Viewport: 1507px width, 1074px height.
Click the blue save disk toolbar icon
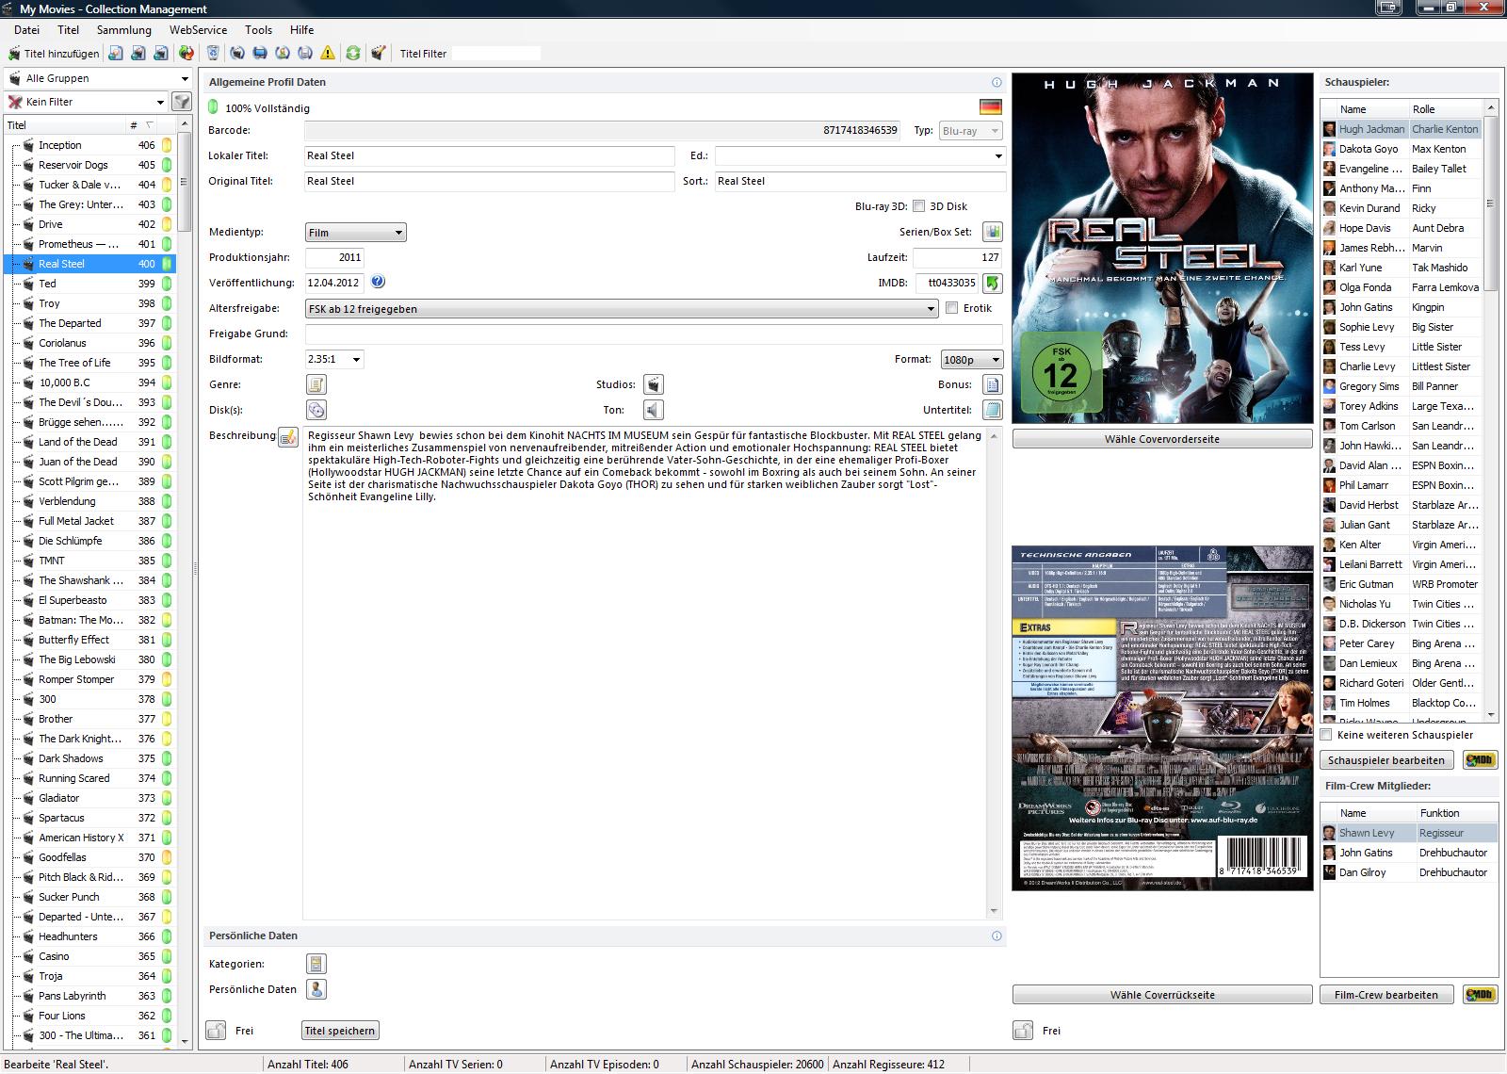[260, 54]
